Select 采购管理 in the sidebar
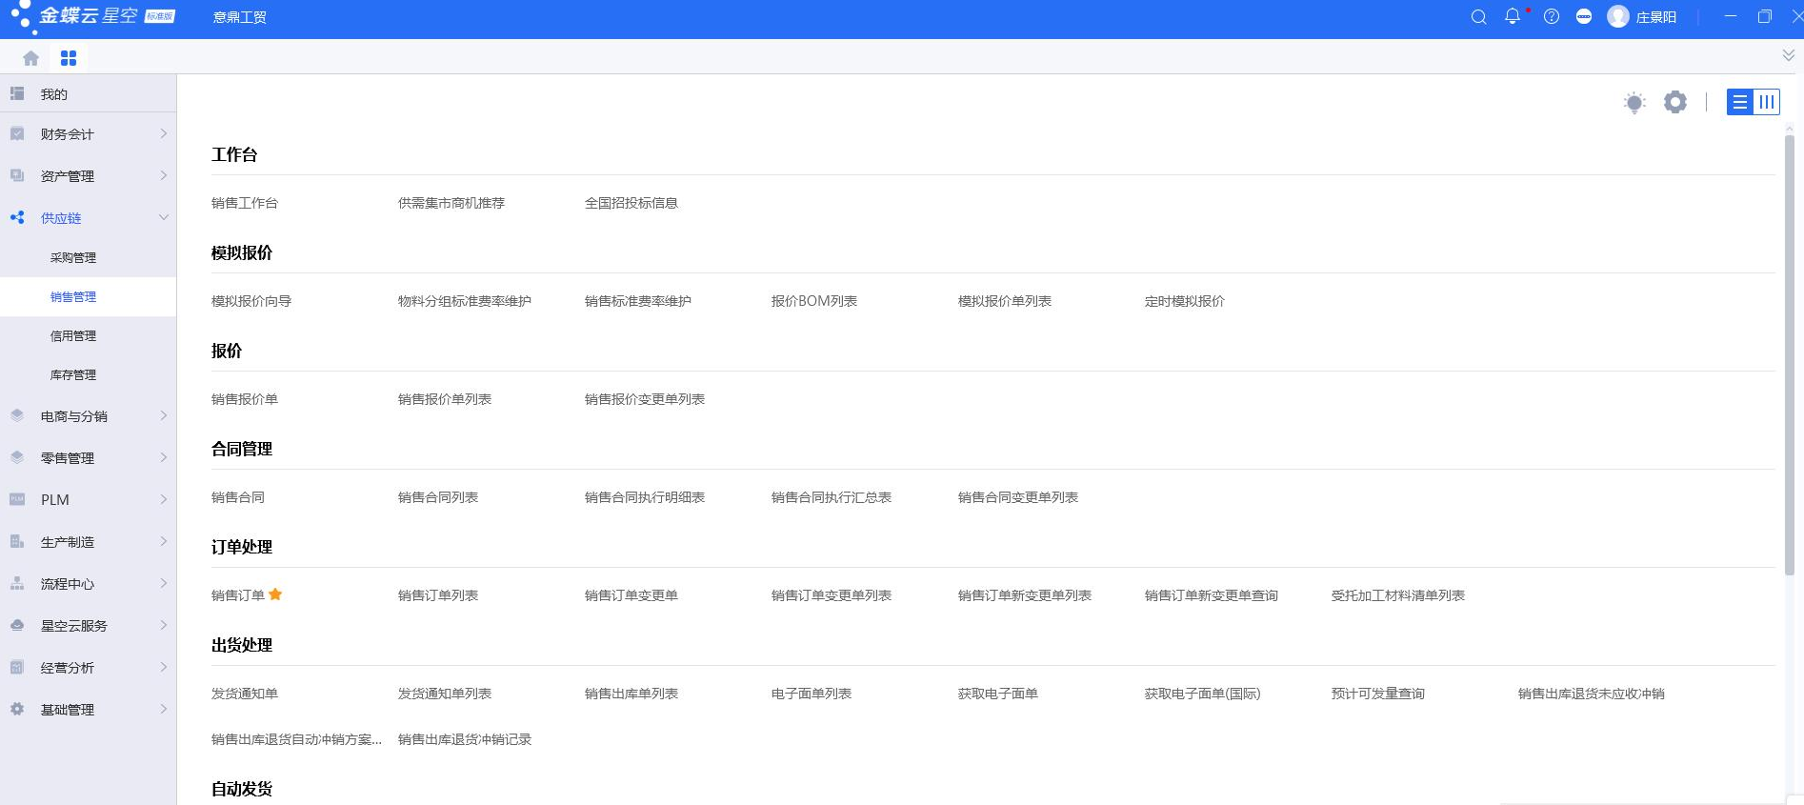Image resolution: width=1804 pixels, height=805 pixels. point(73,257)
